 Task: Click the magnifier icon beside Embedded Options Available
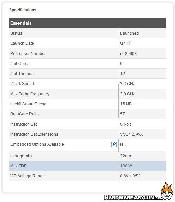pyautogui.click(x=114, y=144)
